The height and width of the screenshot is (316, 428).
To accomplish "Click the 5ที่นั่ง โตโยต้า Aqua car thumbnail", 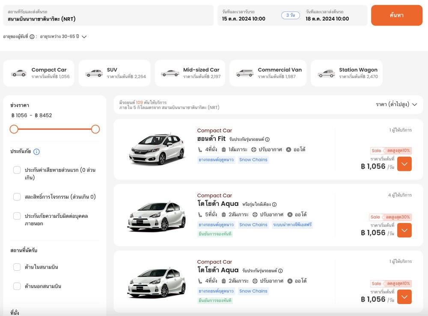I will [157, 216].
